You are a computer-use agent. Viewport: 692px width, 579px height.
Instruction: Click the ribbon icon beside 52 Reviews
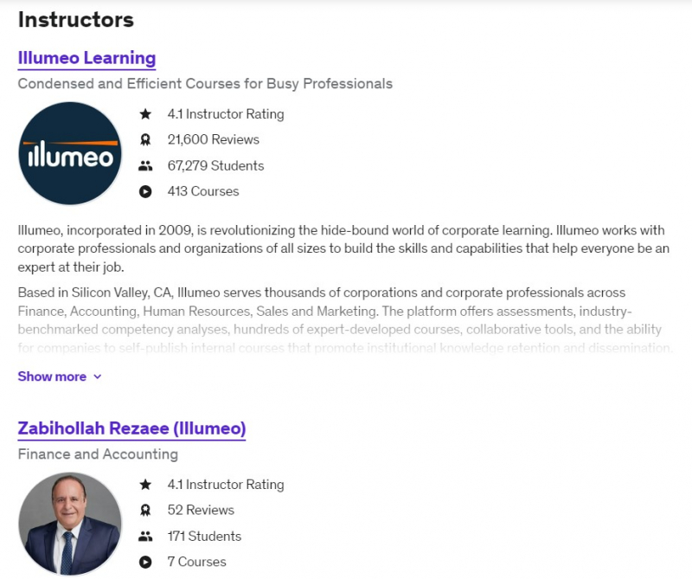click(x=145, y=510)
